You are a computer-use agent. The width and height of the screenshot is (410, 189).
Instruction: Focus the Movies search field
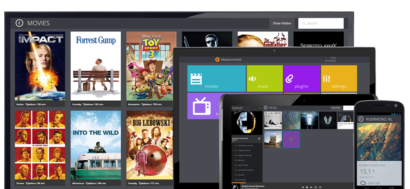[321, 23]
